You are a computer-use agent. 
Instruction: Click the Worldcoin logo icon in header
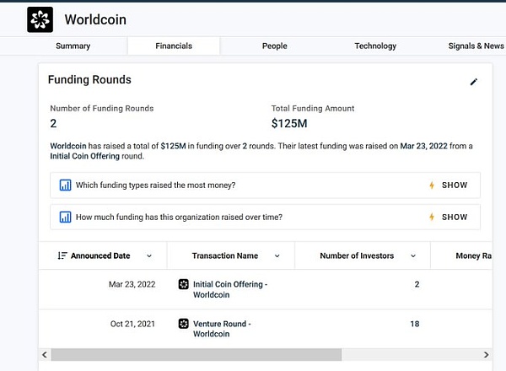[40, 19]
